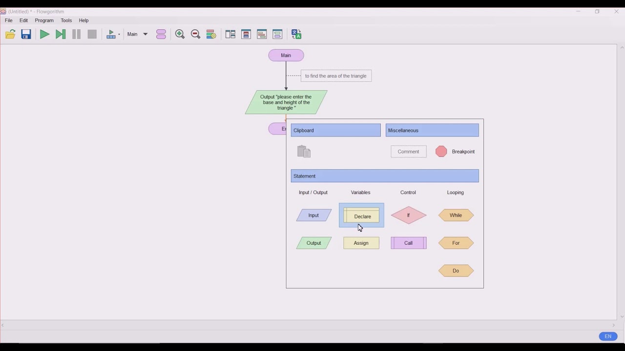Viewport: 625px width, 351px height.
Task: Insert a While loop shape
Action: (x=456, y=215)
